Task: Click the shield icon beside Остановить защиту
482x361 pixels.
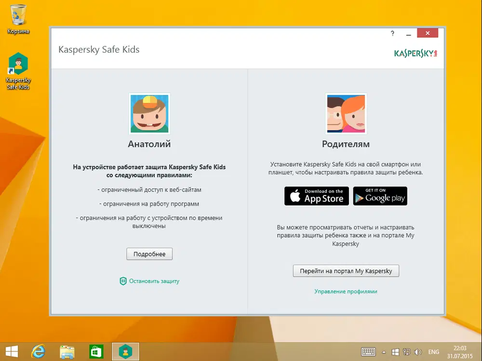Action: 123,281
